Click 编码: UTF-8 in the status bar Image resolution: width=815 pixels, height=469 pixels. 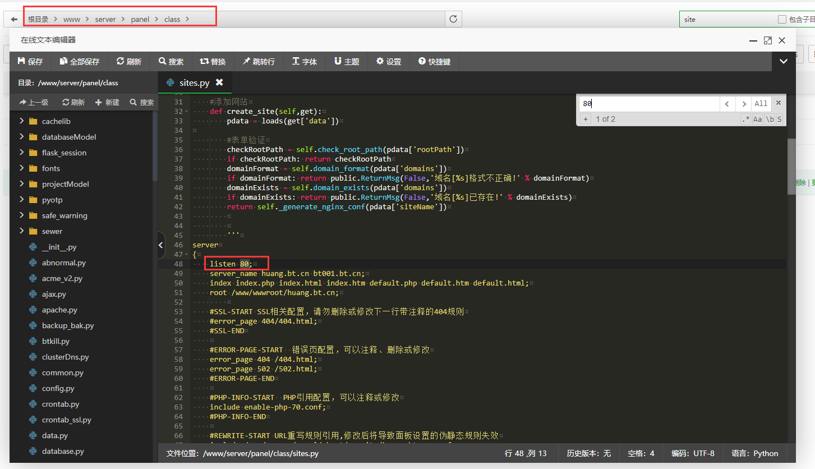[x=693, y=453]
